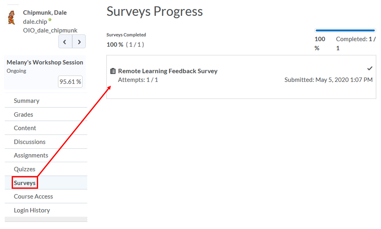Click the right arrow to view next learner
Viewport: 381px width, 229px height.
[x=79, y=41]
